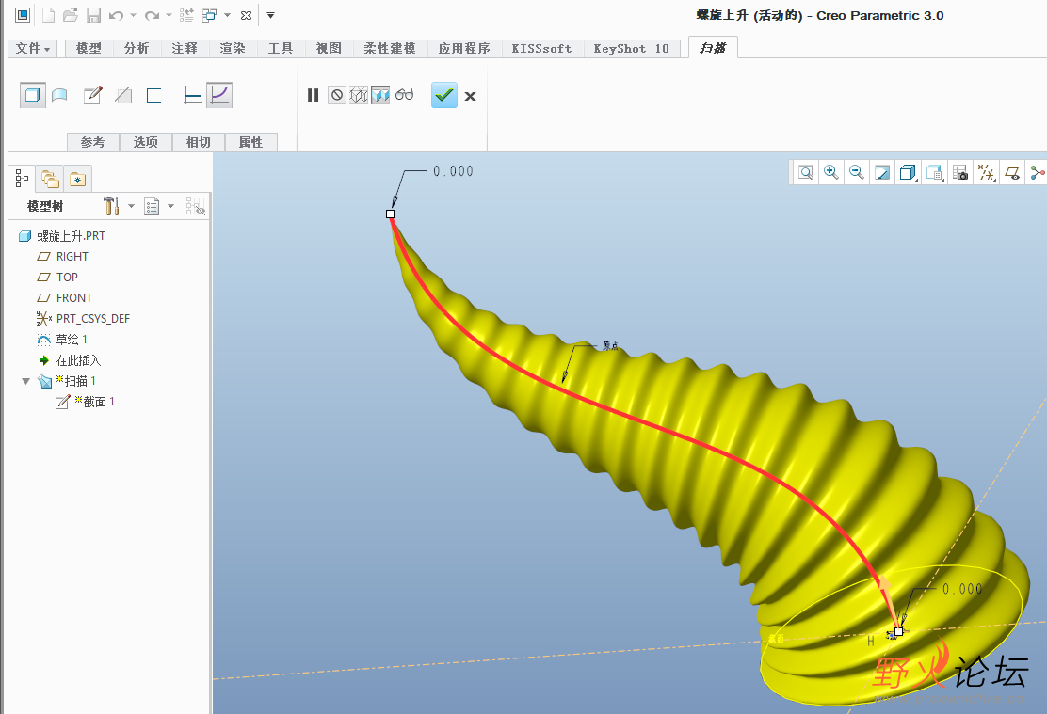
Task: Cancel the sweep with the X icon
Action: tap(471, 96)
